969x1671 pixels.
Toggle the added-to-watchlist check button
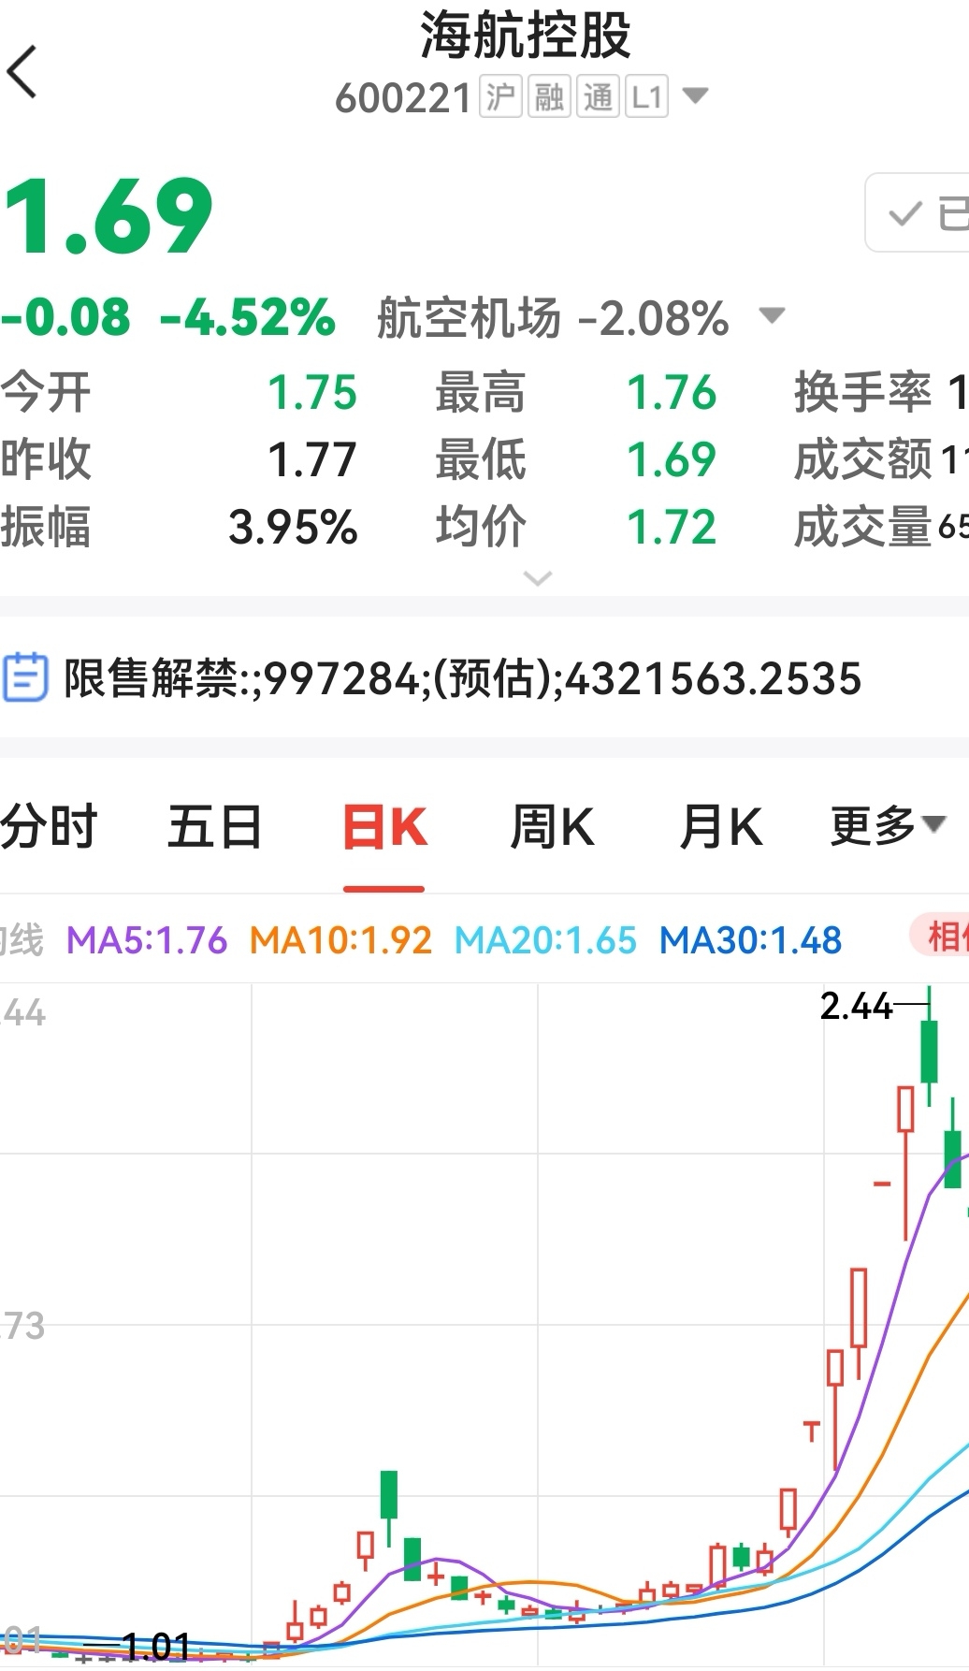point(918,212)
